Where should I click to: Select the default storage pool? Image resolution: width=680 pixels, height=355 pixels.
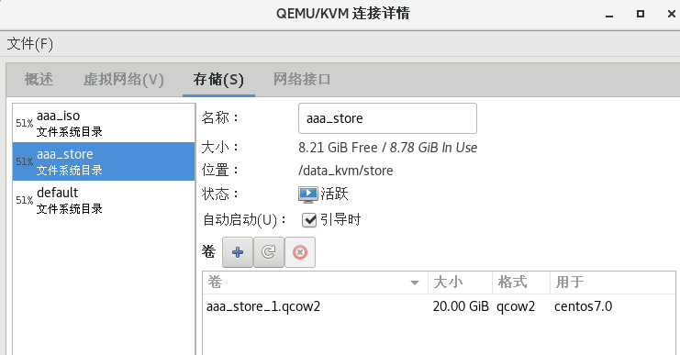pyautogui.click(x=104, y=200)
